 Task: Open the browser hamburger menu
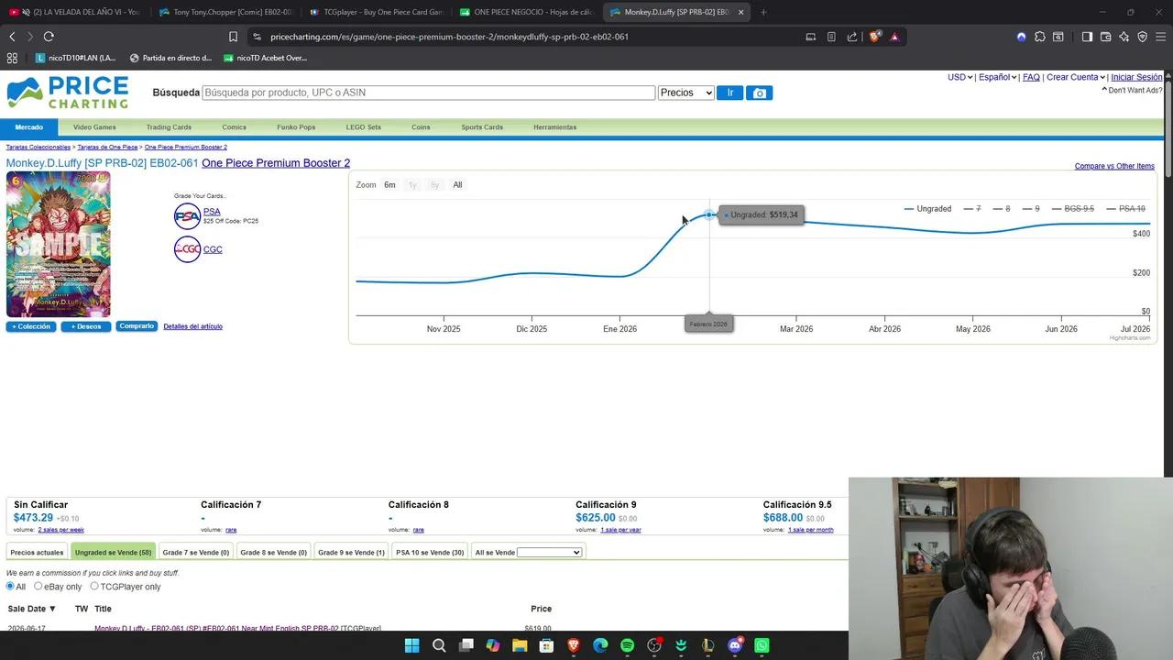coord(1160,37)
